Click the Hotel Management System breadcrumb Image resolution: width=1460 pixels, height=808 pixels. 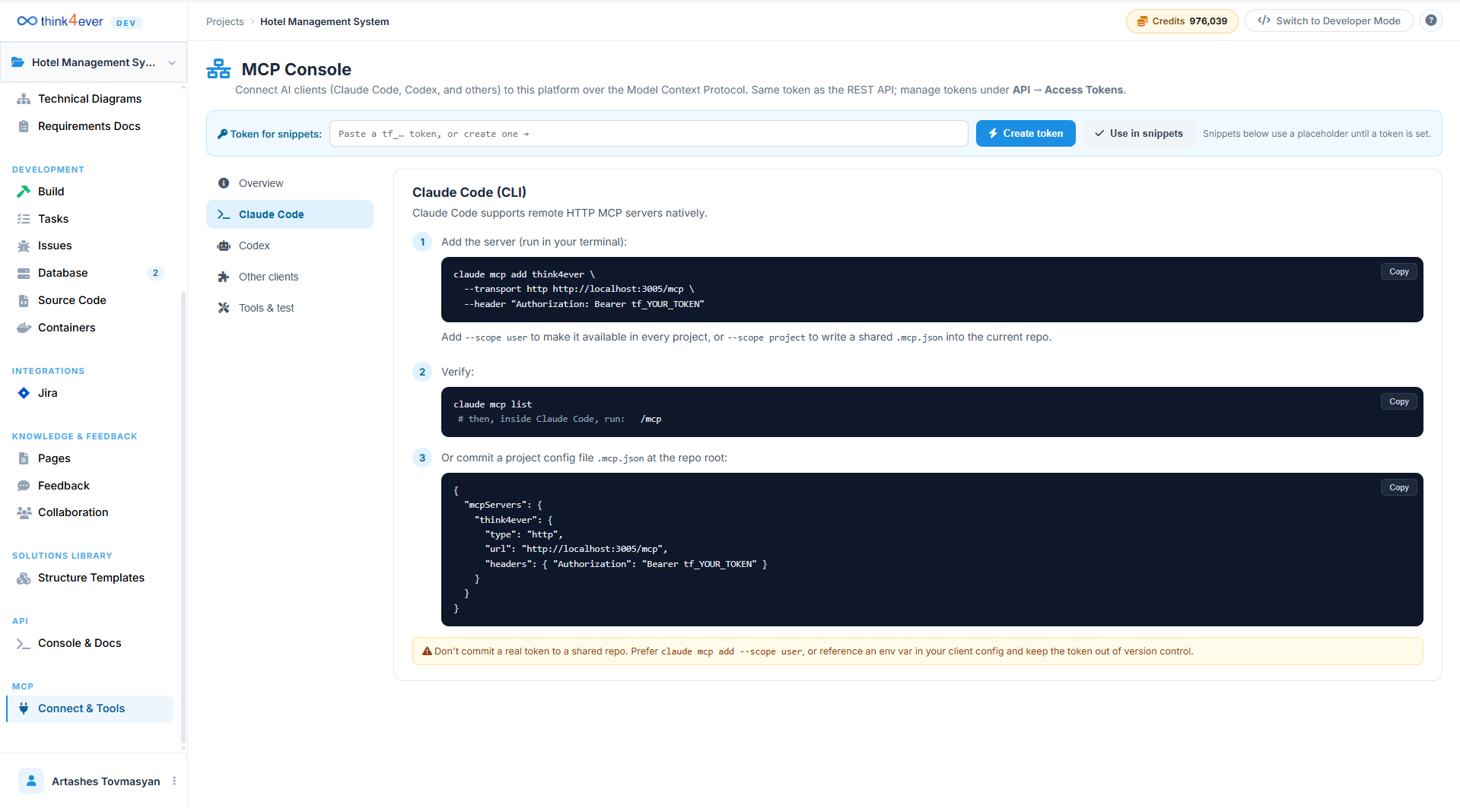[x=324, y=21]
